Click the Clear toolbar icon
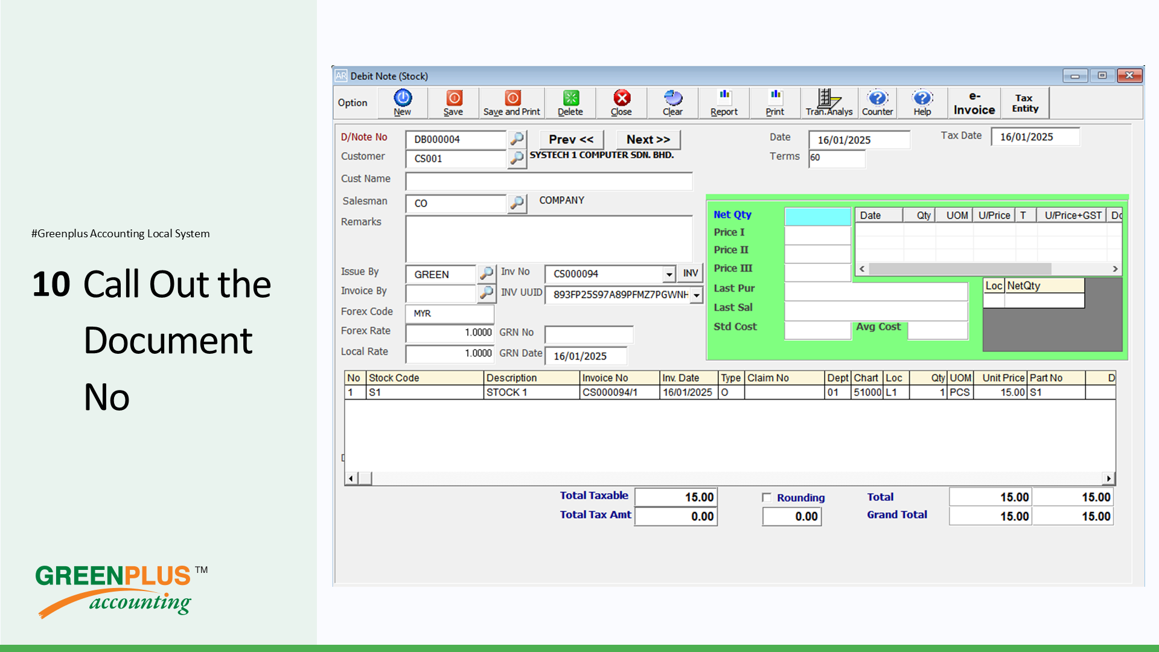 tap(672, 103)
